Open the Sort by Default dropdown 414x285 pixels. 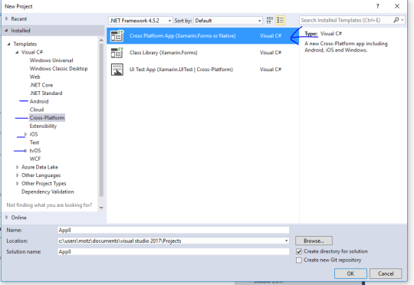[228, 21]
